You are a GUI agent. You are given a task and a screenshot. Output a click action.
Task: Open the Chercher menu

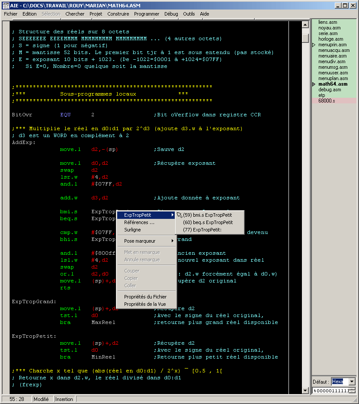75,14
